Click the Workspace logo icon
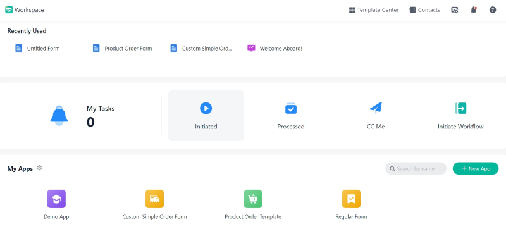 (x=9, y=10)
